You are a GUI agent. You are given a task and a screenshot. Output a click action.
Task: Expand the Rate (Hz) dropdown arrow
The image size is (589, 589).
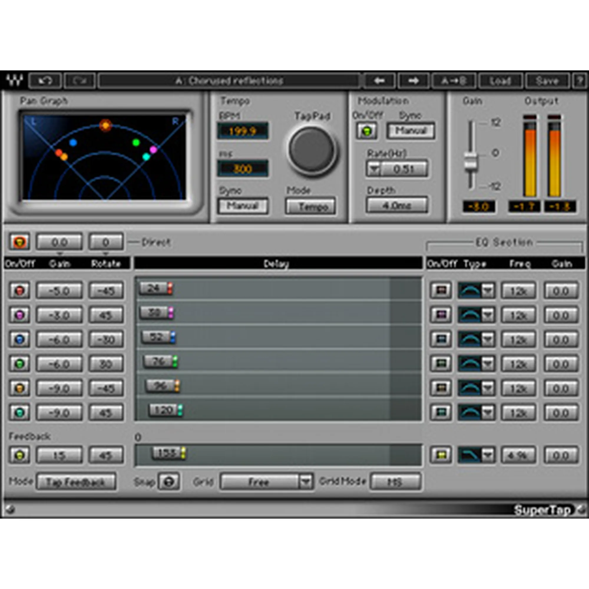click(374, 169)
